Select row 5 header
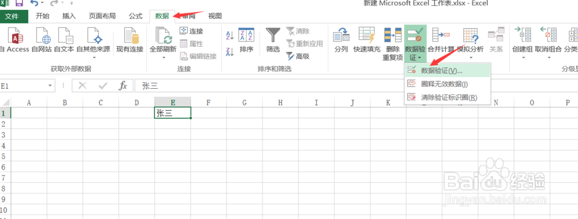The height and width of the screenshot is (219, 578). (x=5, y=156)
